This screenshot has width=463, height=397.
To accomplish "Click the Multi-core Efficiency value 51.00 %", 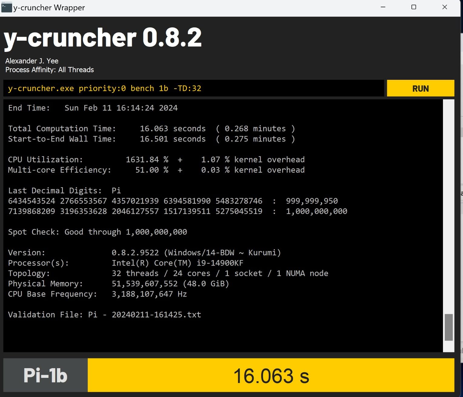I will [152, 170].
